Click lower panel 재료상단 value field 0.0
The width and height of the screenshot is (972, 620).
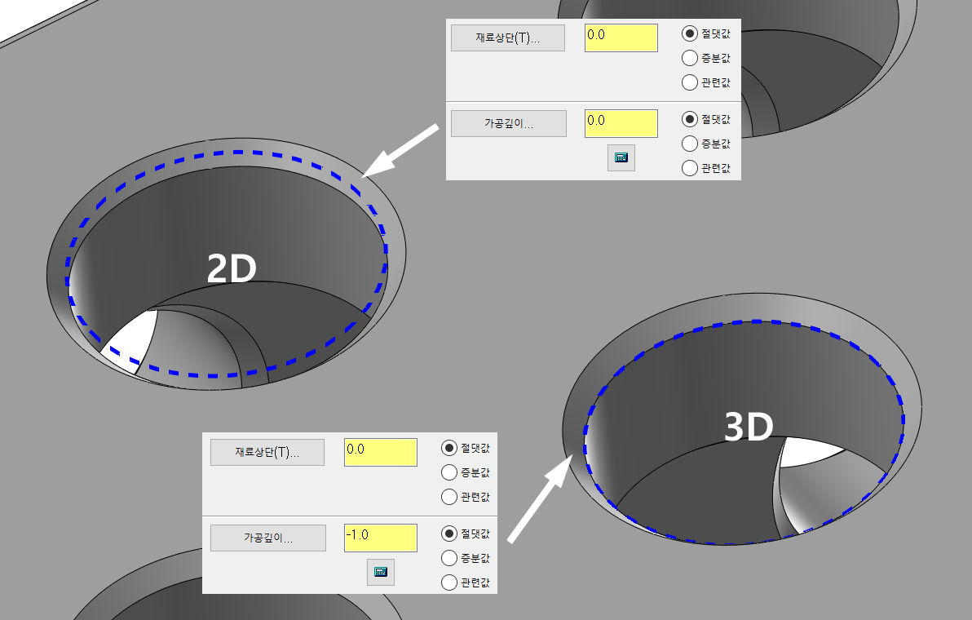tap(381, 452)
